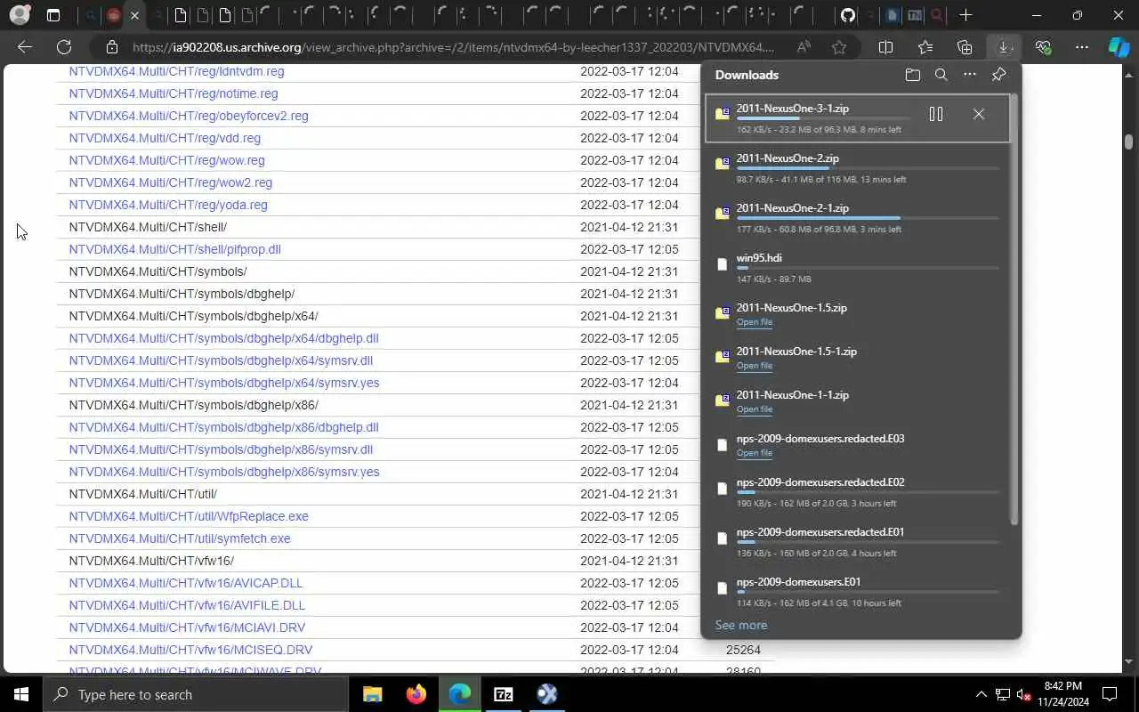1139x712 pixels.
Task: Add this page to favorites using the star icon
Action: click(x=839, y=47)
